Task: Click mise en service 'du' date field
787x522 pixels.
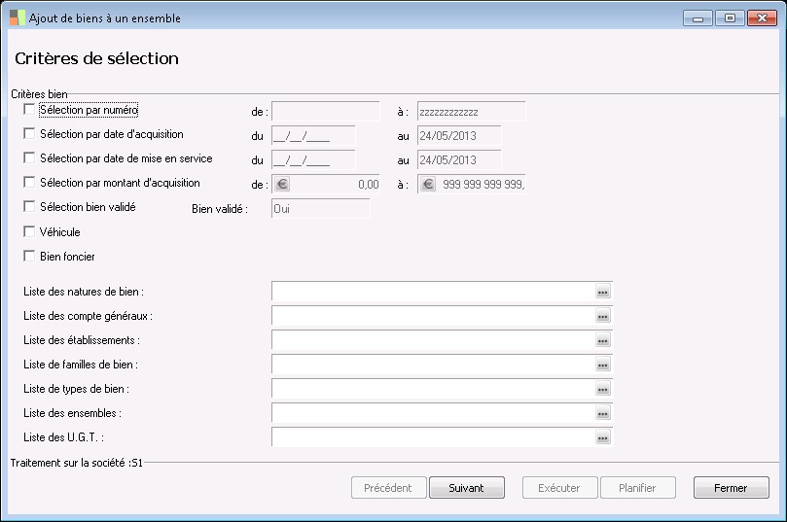Action: pos(313,160)
